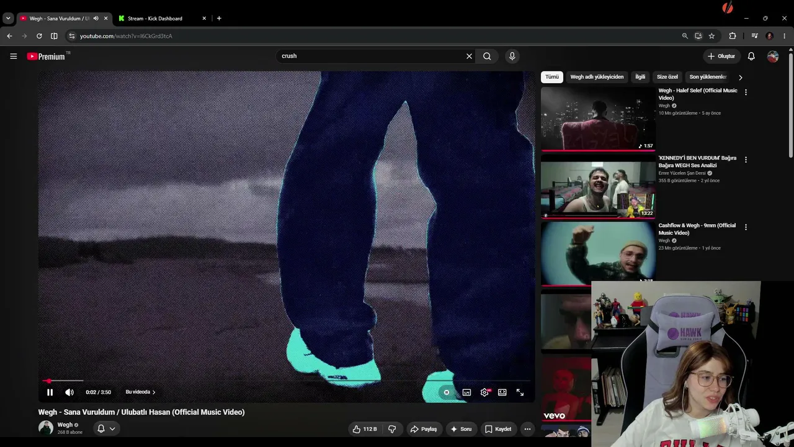Select the 'Size özel' filter chip

coord(667,77)
